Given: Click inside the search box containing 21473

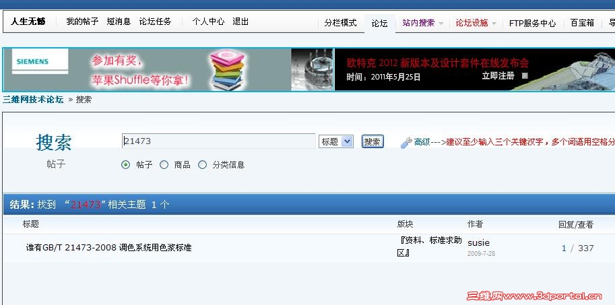Looking at the screenshot, I should click(x=218, y=141).
